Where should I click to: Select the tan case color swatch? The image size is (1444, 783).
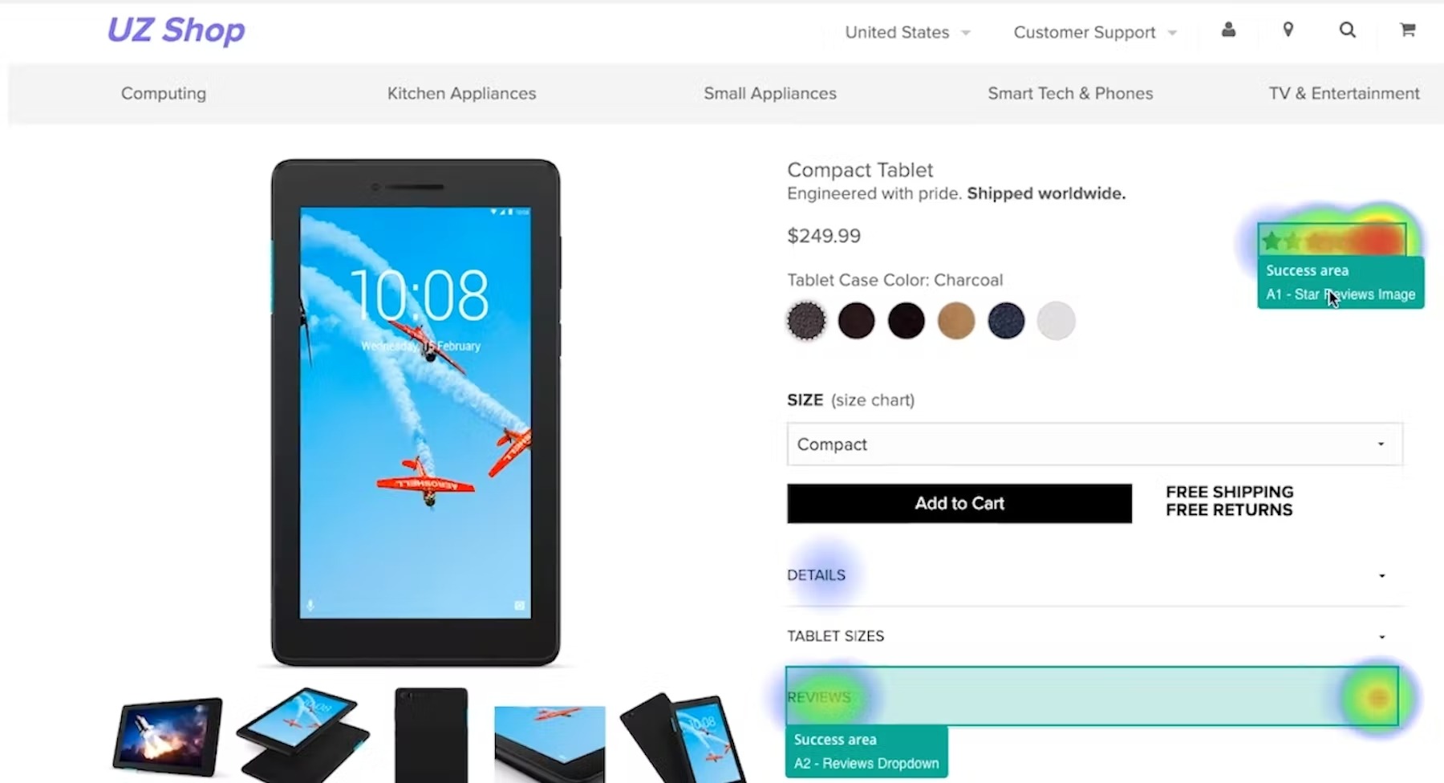(955, 321)
